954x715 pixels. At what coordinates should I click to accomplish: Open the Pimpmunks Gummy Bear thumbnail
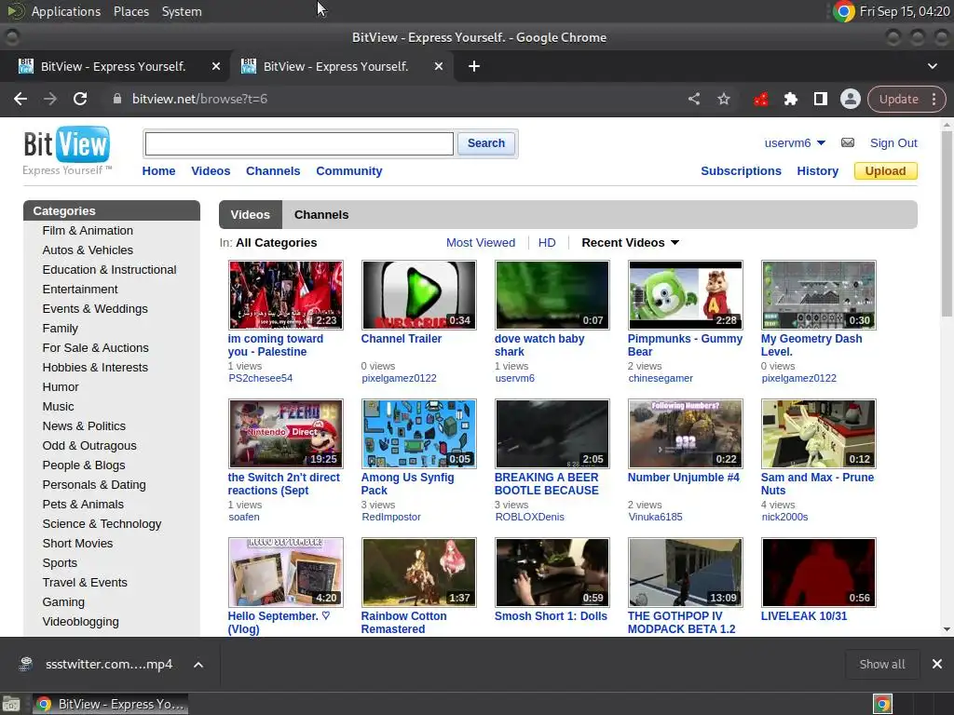(x=685, y=295)
